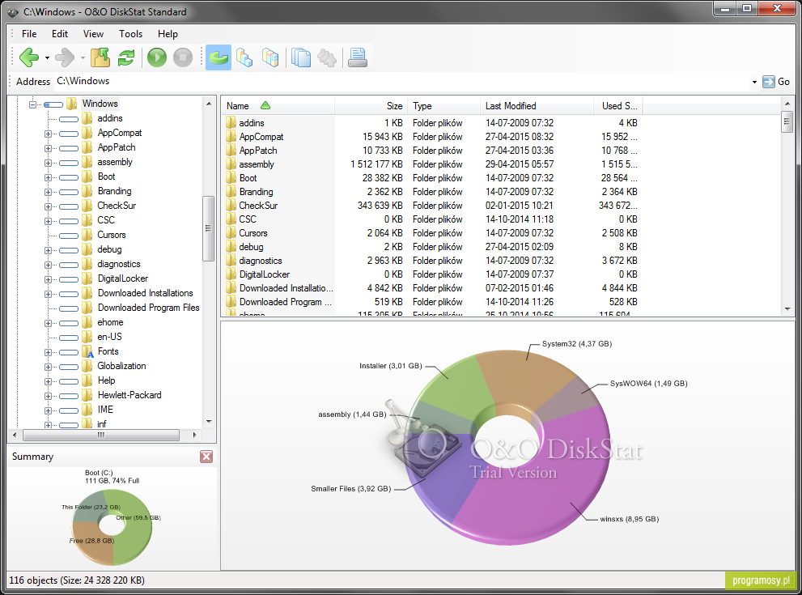Select the pie chart view icon
The width and height of the screenshot is (802, 595).
pos(219,57)
